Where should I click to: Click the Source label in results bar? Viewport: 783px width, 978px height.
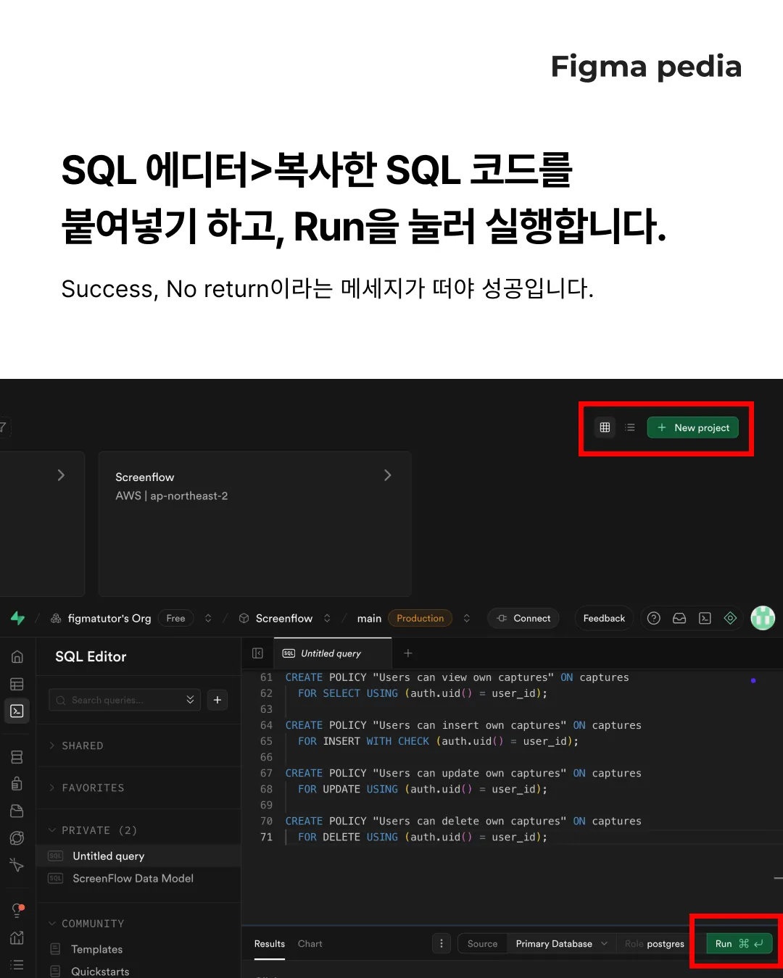482,944
